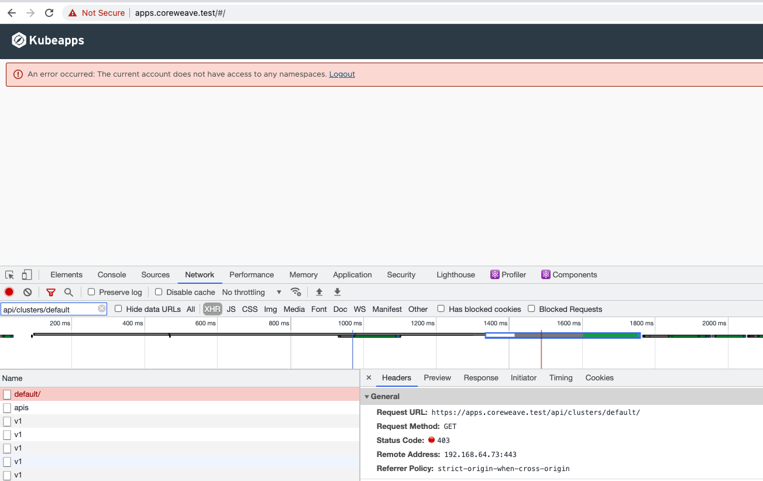Image resolution: width=763 pixels, height=481 pixels.
Task: Click the search requests magnifier icon
Action: (x=68, y=291)
